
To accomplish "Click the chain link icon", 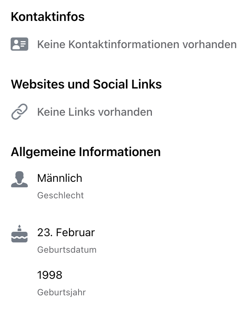I will pyautogui.click(x=19, y=112).
